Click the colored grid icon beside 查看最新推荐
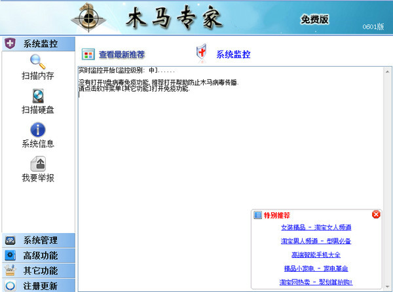 tap(88, 54)
